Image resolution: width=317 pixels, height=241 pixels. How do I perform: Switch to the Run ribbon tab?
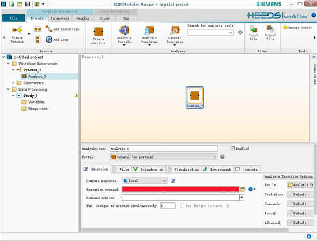(126, 18)
